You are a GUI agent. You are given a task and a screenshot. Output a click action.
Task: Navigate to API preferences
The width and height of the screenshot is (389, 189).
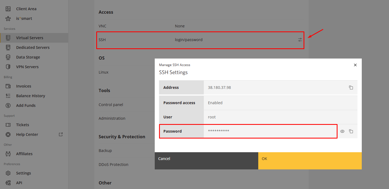[19, 183]
